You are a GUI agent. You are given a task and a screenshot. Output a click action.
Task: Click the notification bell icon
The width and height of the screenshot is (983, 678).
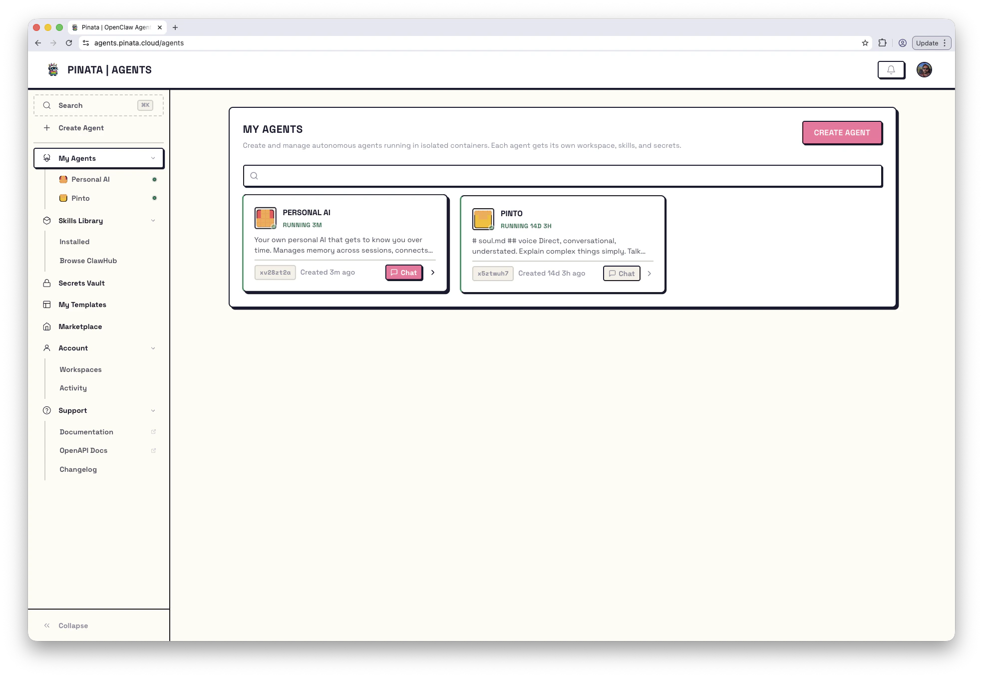coord(891,70)
